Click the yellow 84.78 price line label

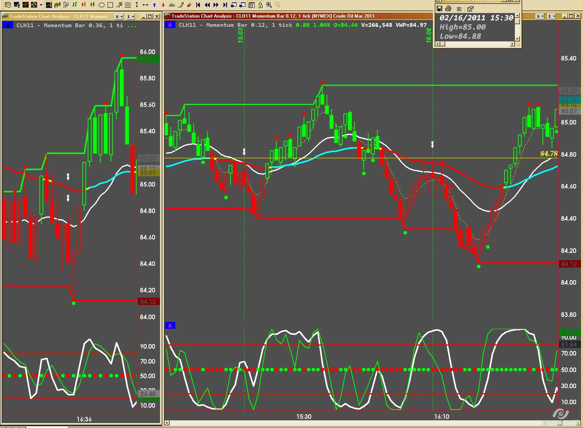pos(549,154)
